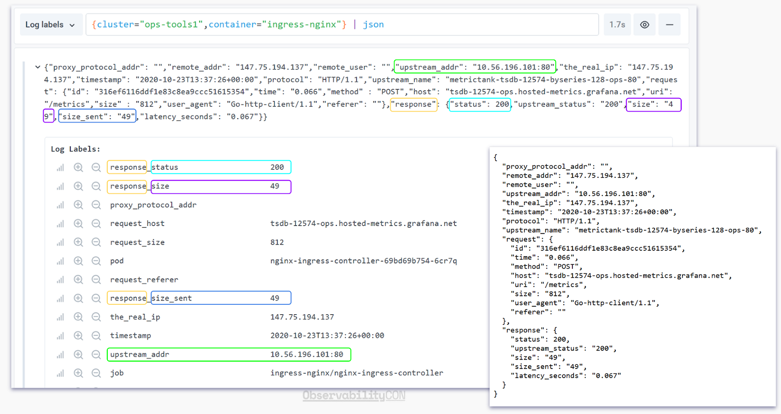Open stats chart for proxy_protocol_addr
781x414 pixels.
pos(60,205)
